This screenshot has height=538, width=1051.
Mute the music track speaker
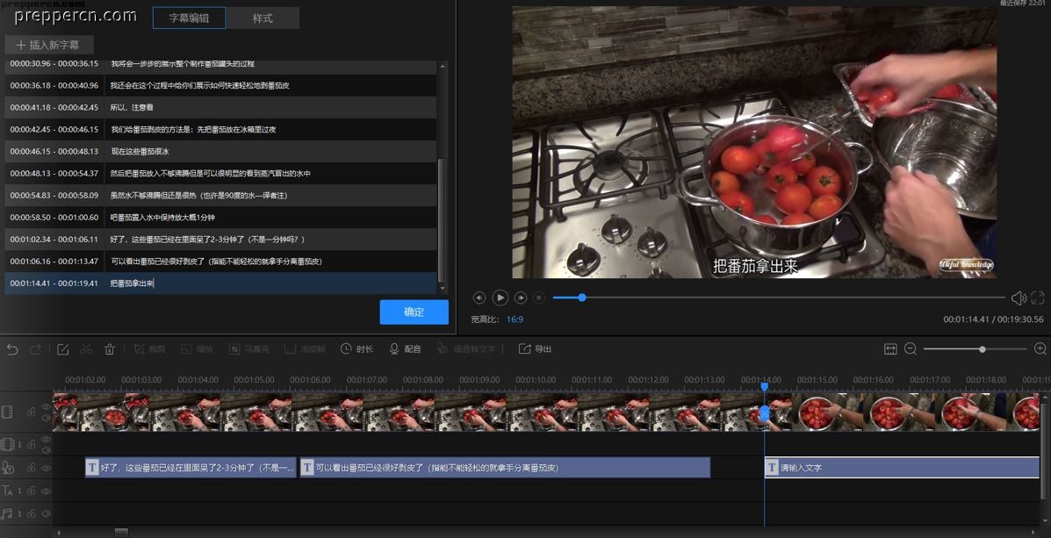(46, 514)
